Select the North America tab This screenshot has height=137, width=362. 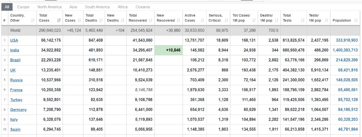[49, 7]
